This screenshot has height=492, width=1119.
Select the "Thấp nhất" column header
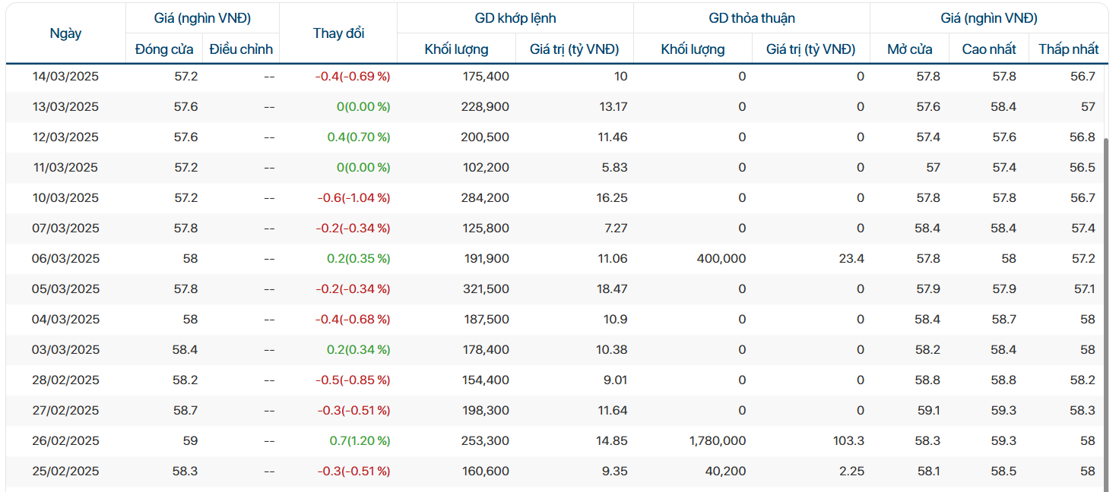(x=1068, y=49)
